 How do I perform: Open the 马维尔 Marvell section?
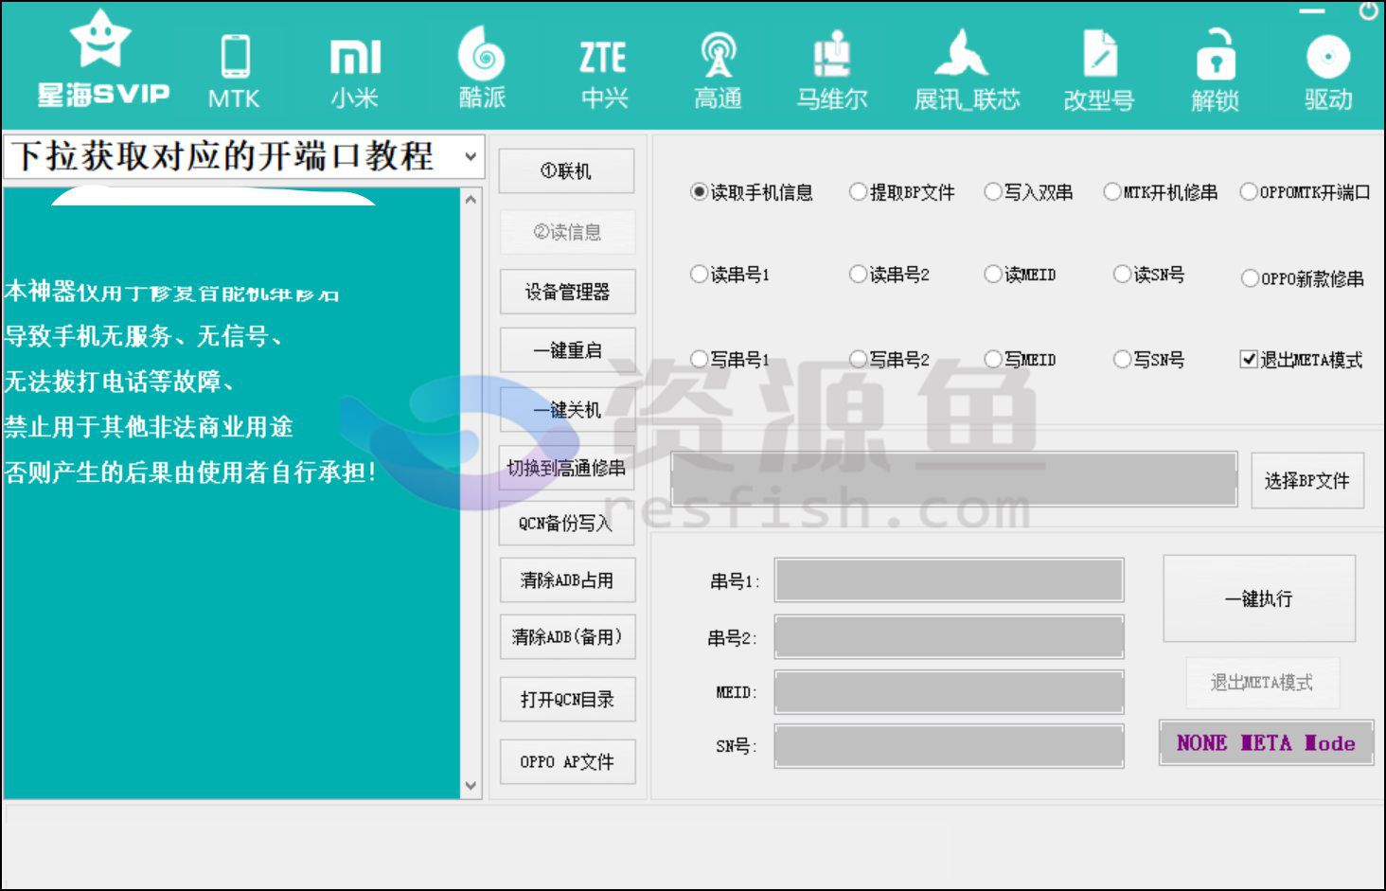[831, 71]
